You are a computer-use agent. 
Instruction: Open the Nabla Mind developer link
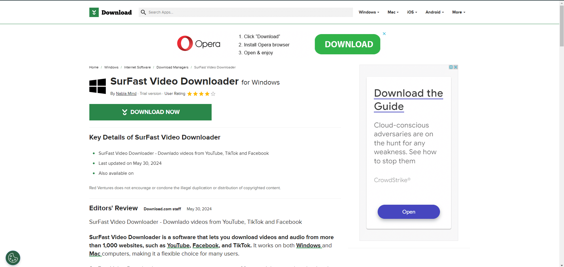tap(126, 93)
